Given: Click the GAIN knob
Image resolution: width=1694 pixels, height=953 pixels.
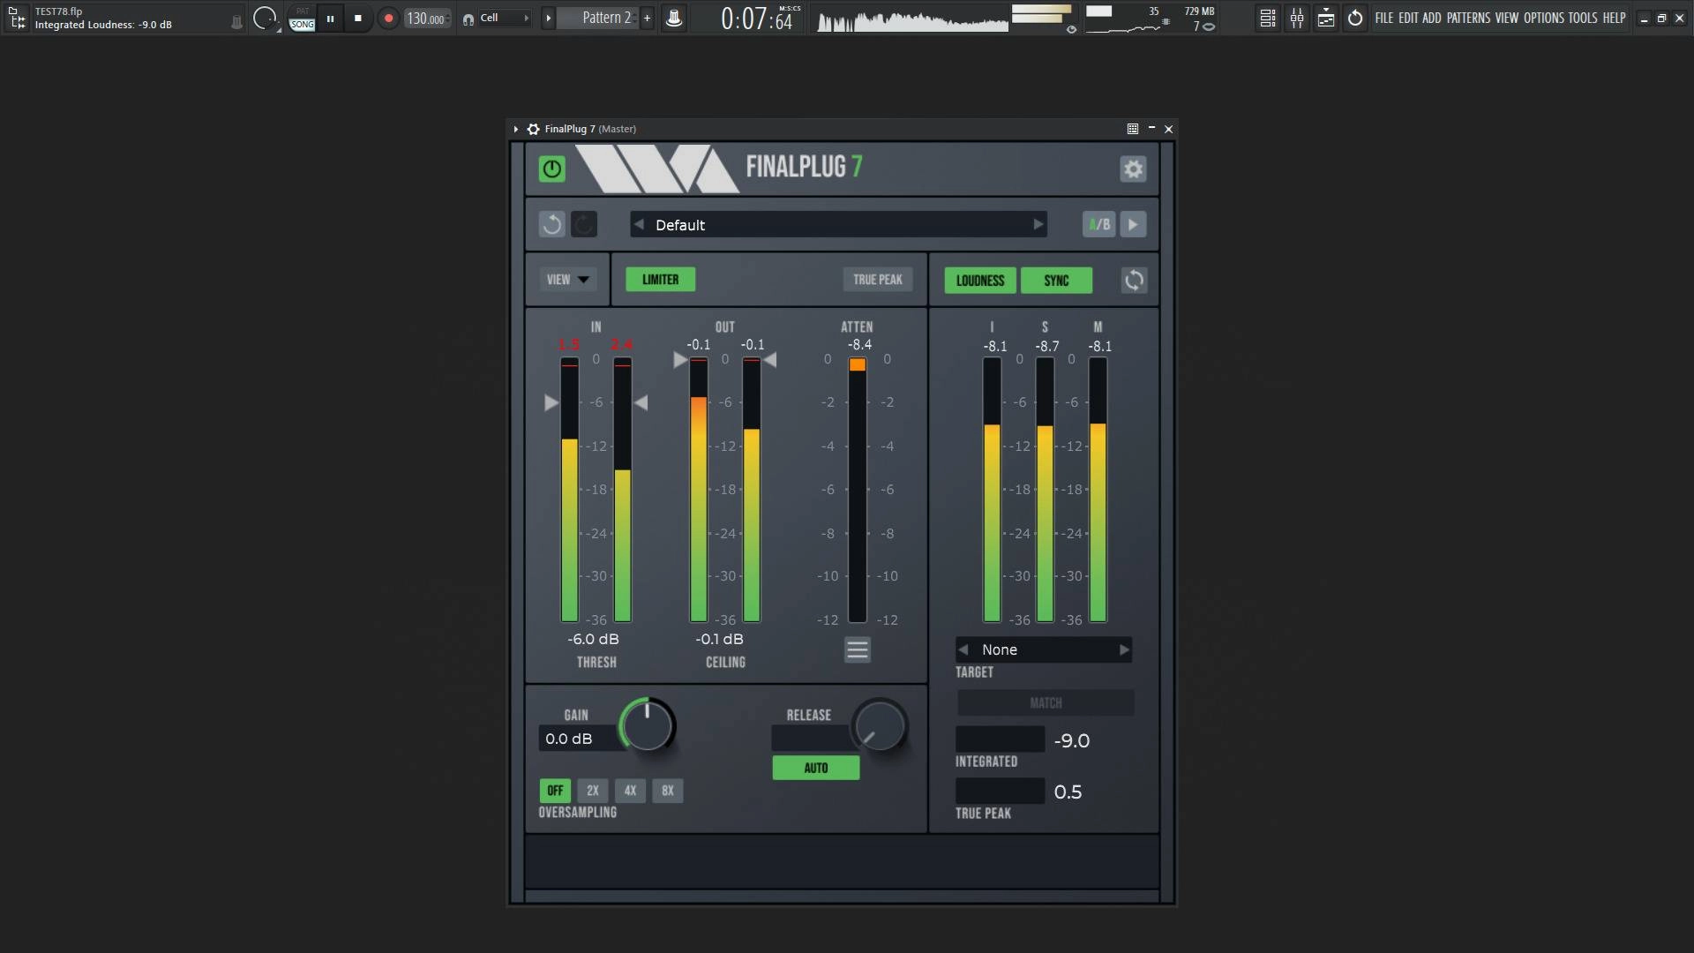Looking at the screenshot, I should pyautogui.click(x=648, y=726).
